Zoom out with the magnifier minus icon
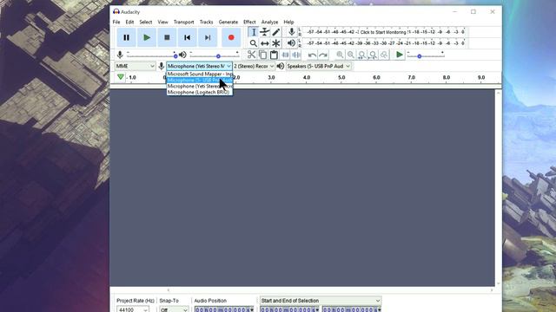The image size is (556, 312). pos(351,55)
